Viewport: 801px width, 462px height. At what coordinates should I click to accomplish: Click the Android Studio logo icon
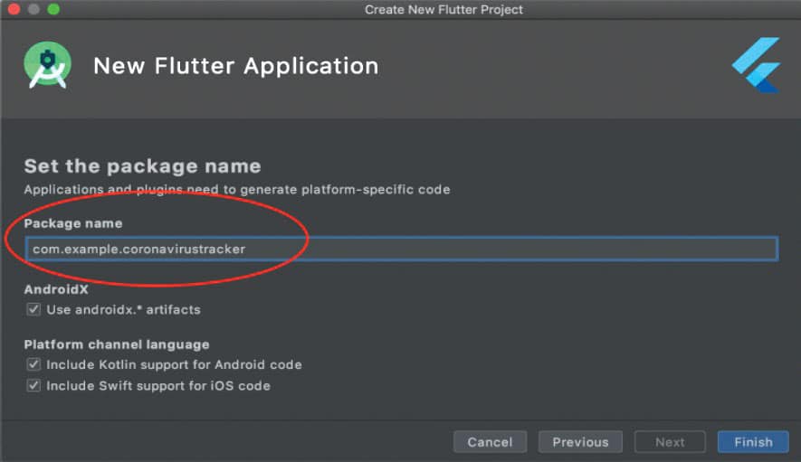(47, 66)
